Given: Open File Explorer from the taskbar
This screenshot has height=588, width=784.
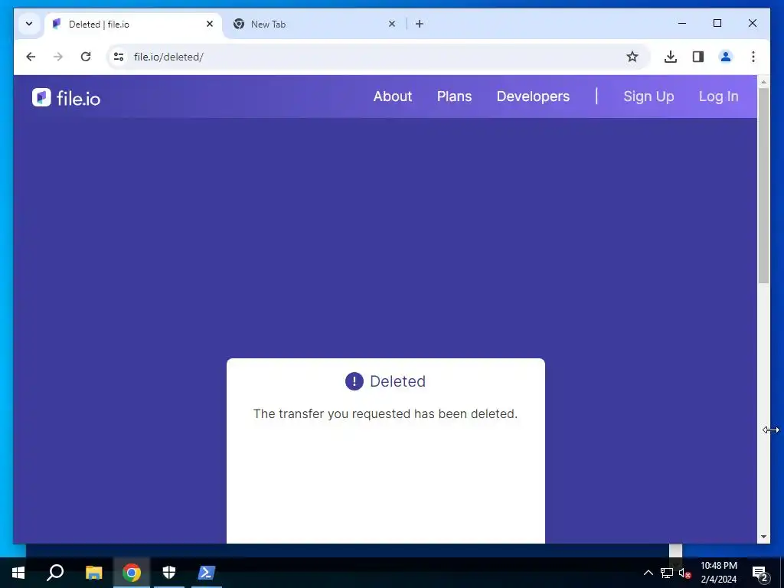Looking at the screenshot, I should pyautogui.click(x=93, y=573).
